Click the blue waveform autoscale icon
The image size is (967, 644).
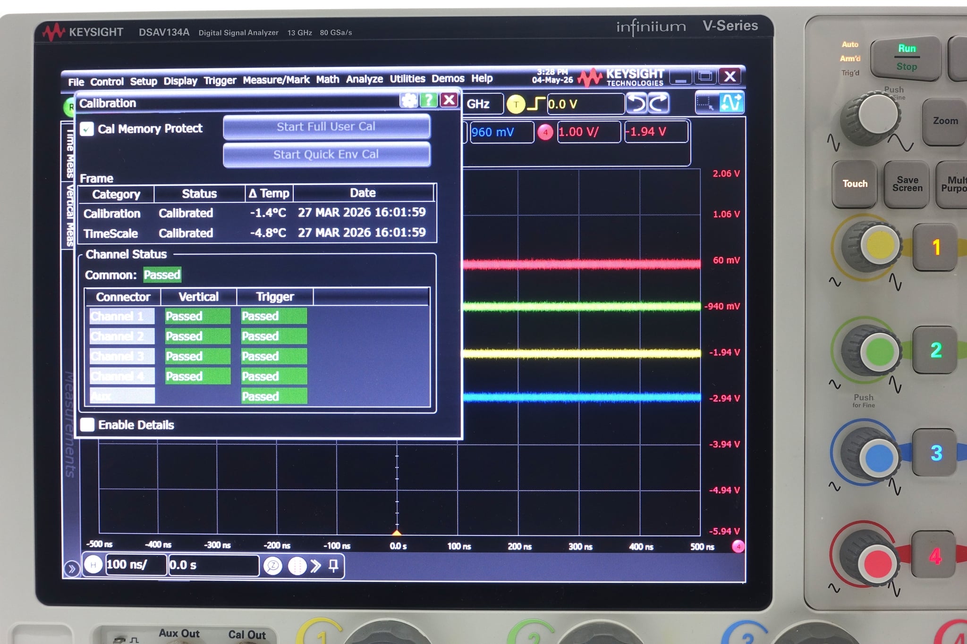point(731,103)
